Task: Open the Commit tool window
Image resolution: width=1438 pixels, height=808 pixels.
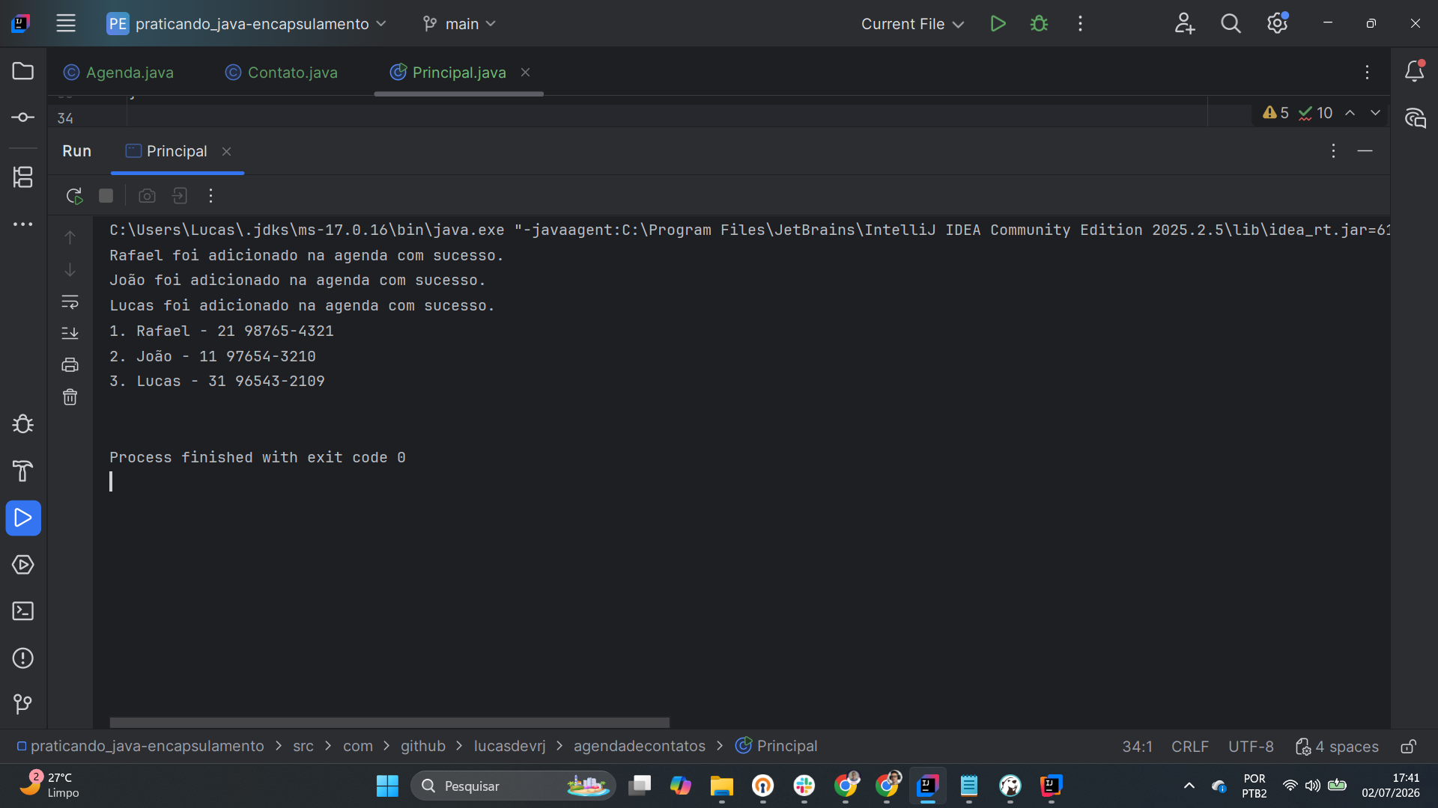Action: coord(23,117)
